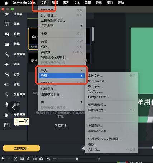The width and height of the screenshot is (153, 163).
Task: Choose 将项目另存为模板…
Action: [x=62, y=58]
